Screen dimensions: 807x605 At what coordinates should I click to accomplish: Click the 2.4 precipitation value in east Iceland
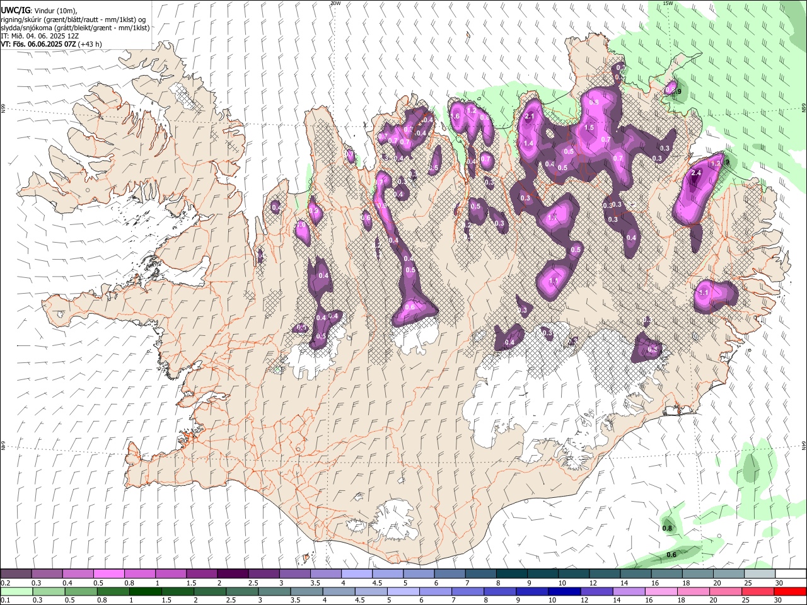(696, 173)
